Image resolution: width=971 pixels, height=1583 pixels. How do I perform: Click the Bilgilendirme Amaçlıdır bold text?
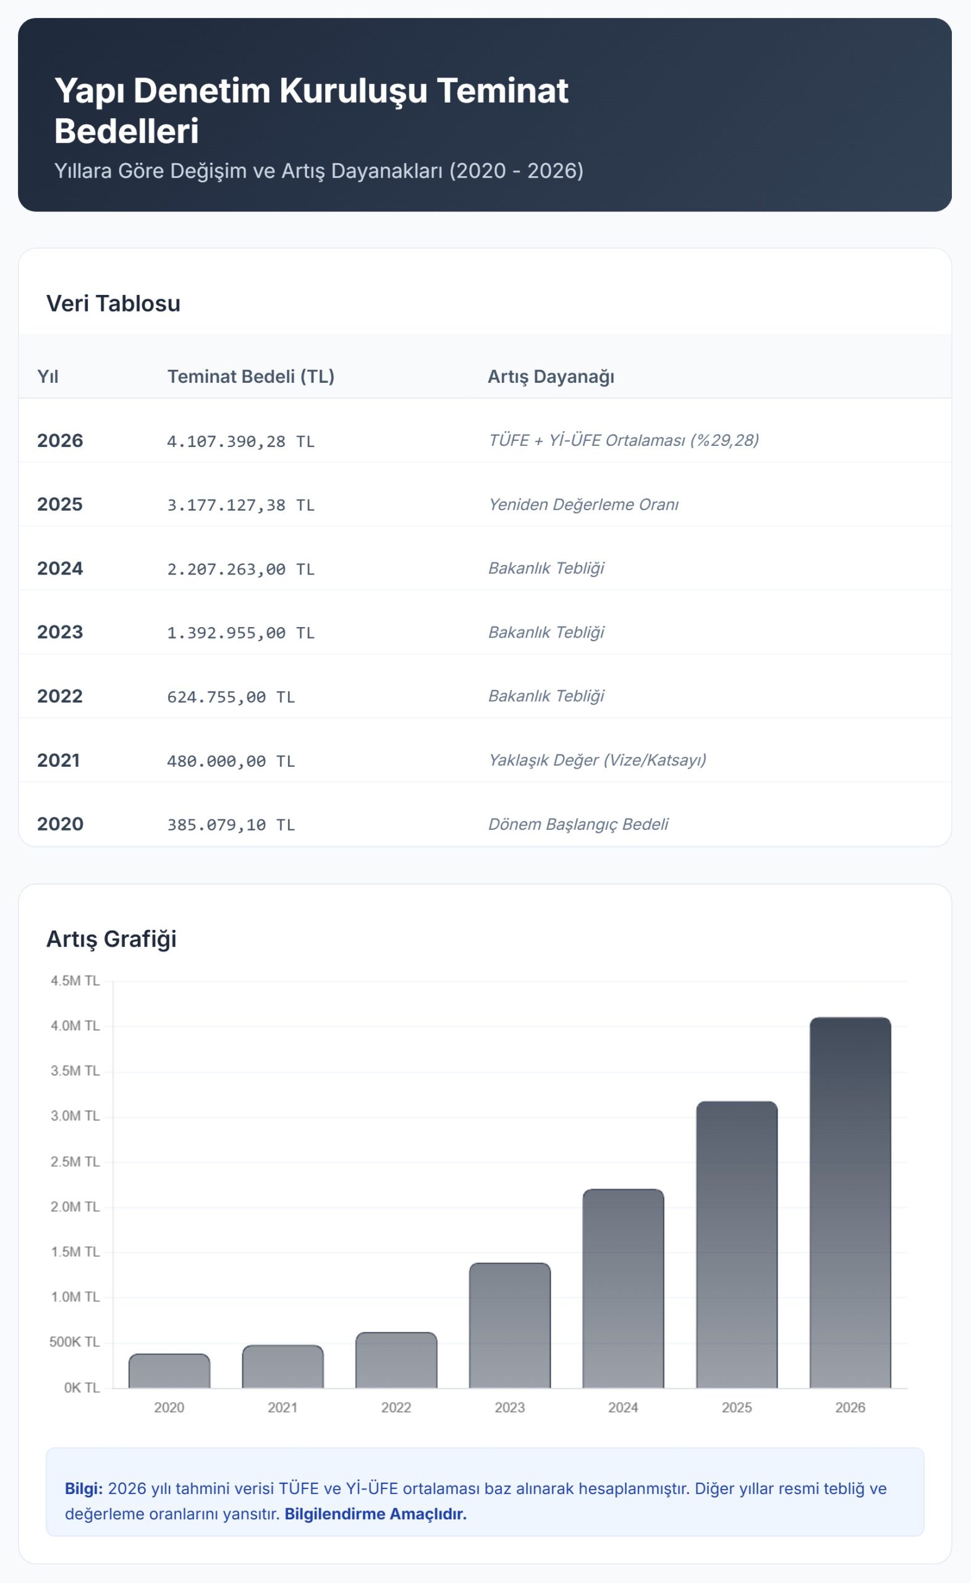pos(375,1514)
